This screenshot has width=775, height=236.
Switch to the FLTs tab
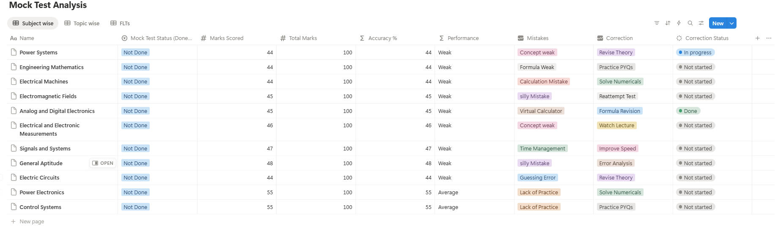[120, 23]
